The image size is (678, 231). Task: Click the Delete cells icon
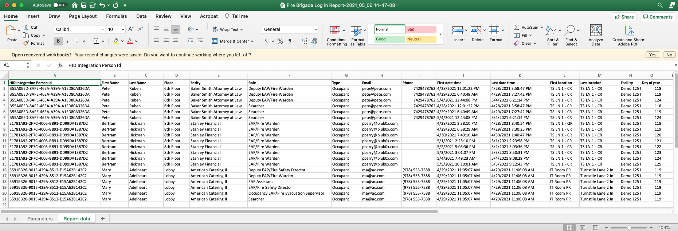(476, 30)
